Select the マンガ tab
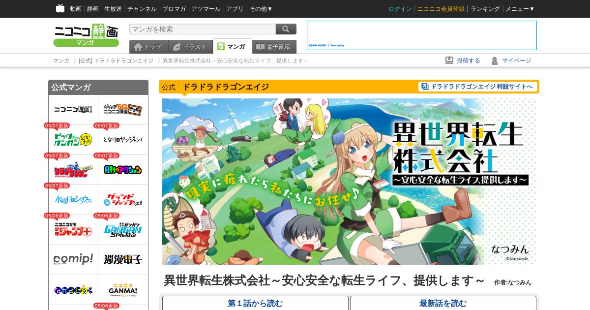This screenshot has width=590, height=310. coord(232,46)
